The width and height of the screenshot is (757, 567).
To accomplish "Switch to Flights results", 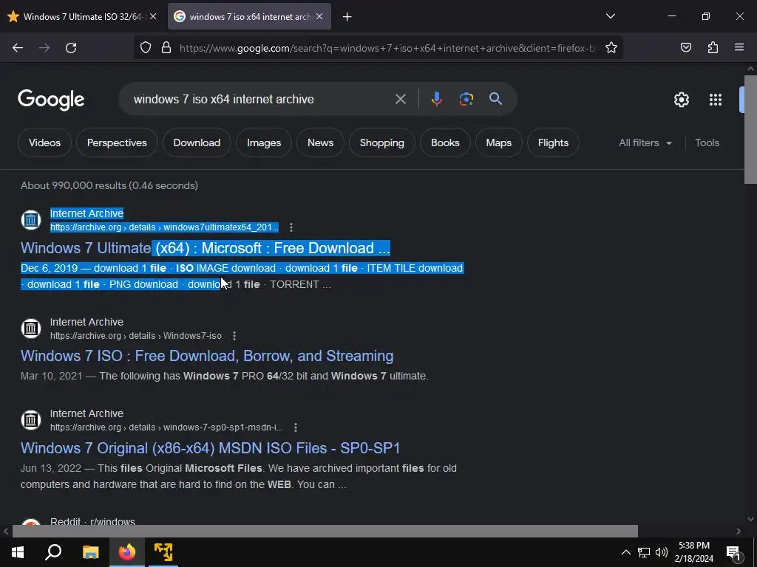I will 553,142.
